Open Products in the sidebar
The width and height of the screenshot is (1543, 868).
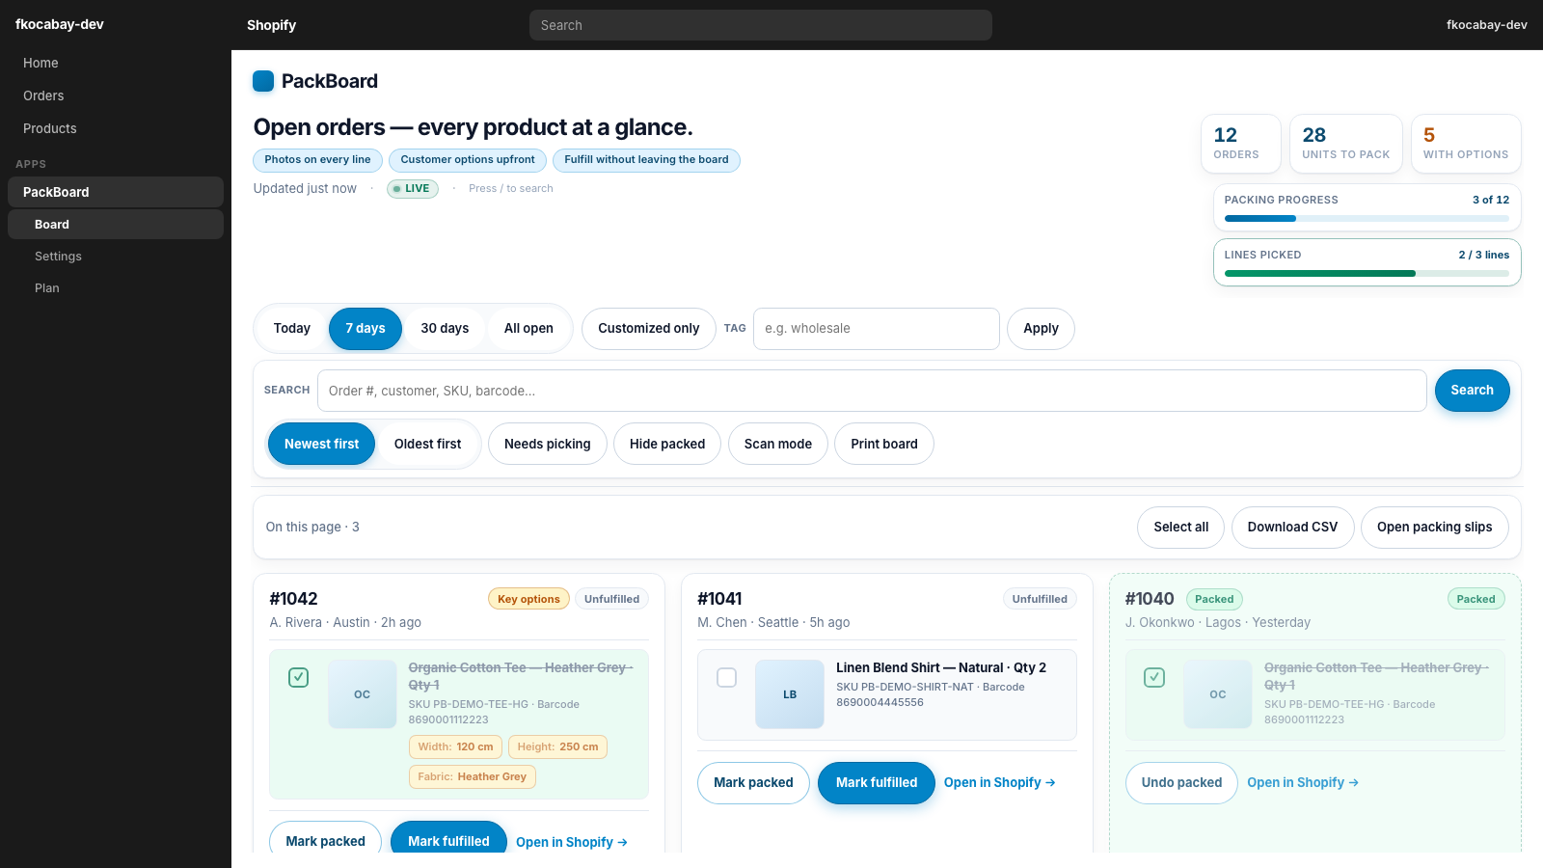(x=116, y=128)
